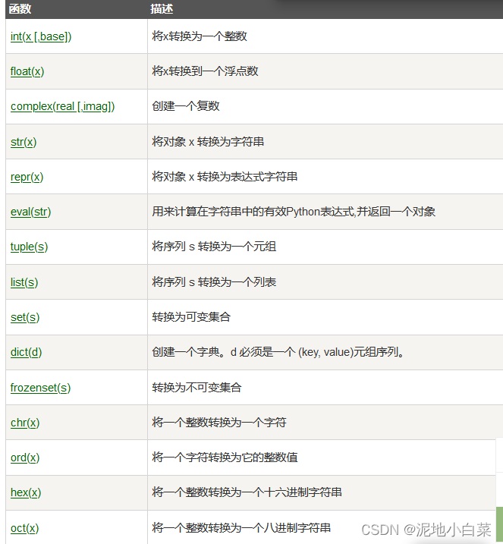Open the eval(str) link

pos(30,212)
